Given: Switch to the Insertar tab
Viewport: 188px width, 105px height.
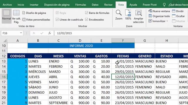Looking at the screenshot, I should (x=34, y=5).
